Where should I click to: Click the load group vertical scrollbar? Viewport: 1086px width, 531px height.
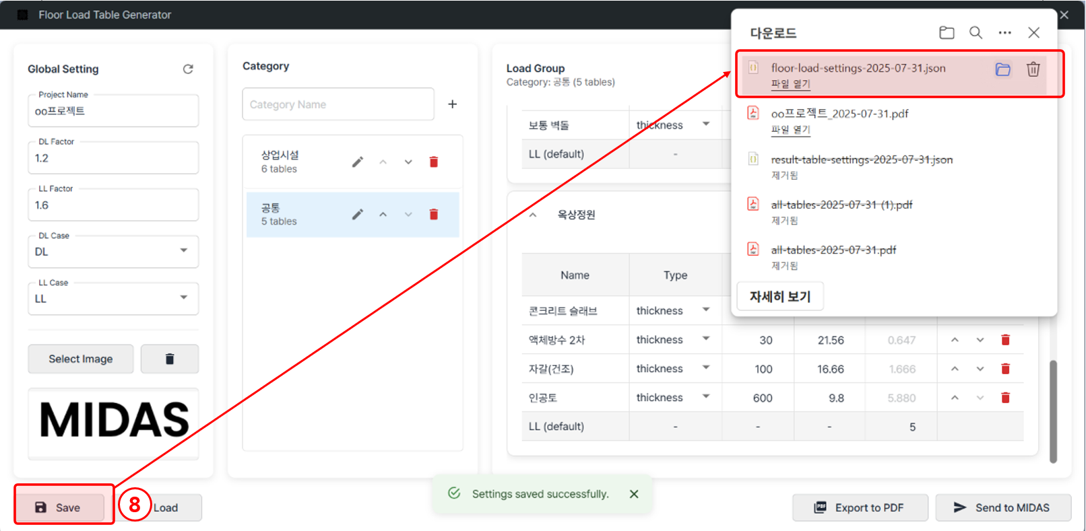point(1053,411)
